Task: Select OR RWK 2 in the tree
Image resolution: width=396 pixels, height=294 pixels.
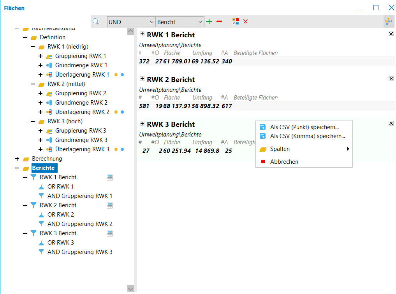Action: click(x=60, y=215)
